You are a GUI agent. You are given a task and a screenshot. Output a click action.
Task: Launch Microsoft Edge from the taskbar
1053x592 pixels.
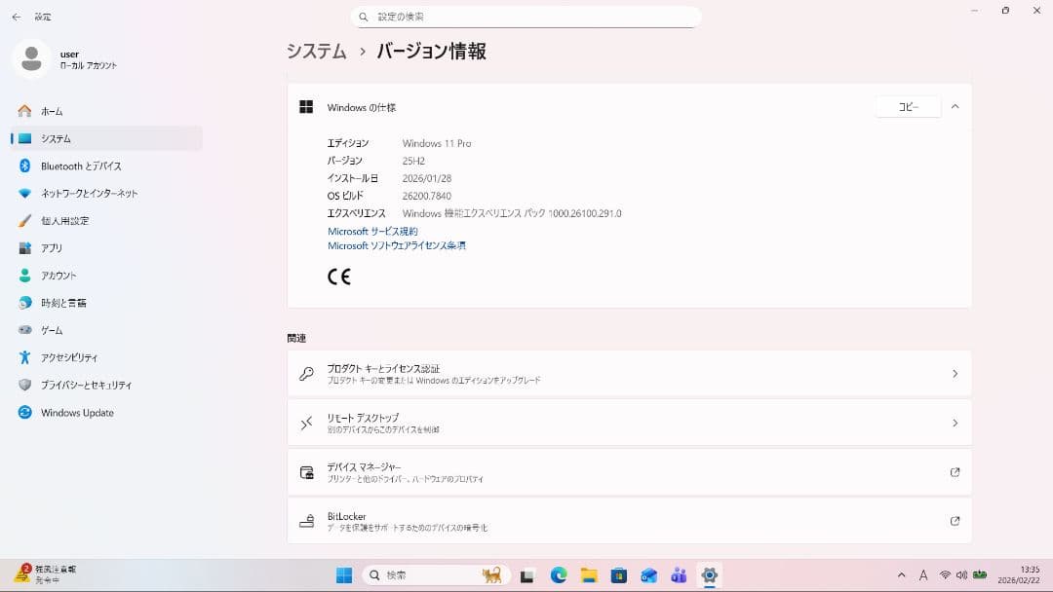click(558, 574)
